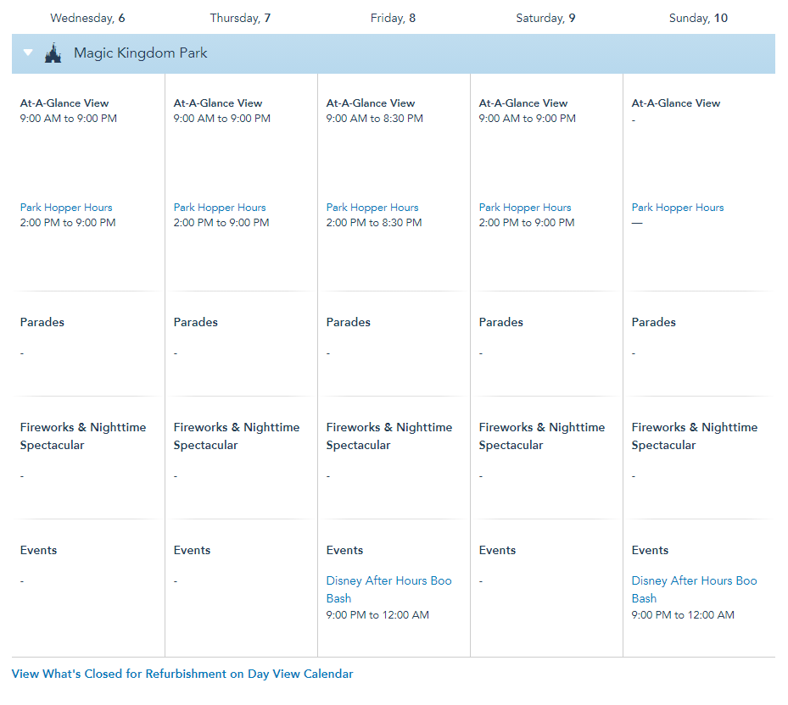Viewport: 788px width, 705px height.
Task: Open Sunday's Park Hopper Hours link
Action: [678, 208]
